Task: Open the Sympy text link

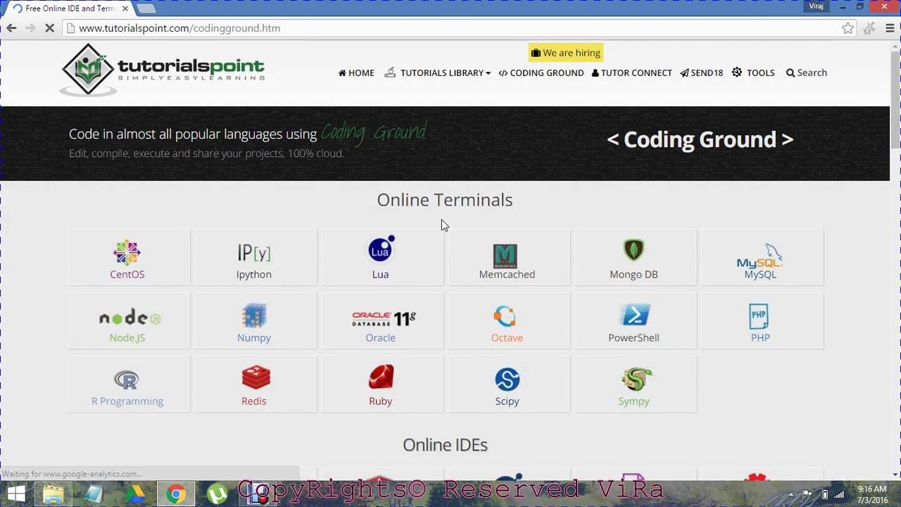Action: [x=634, y=401]
